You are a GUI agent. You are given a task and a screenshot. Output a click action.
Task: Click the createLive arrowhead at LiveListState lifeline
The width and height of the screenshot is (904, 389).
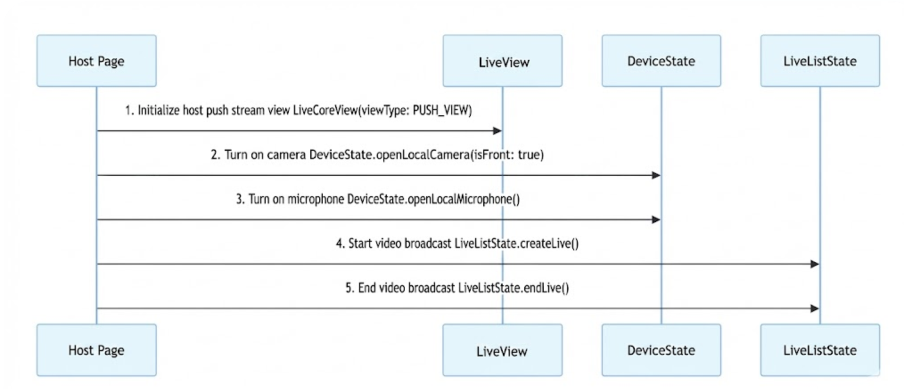pos(814,264)
